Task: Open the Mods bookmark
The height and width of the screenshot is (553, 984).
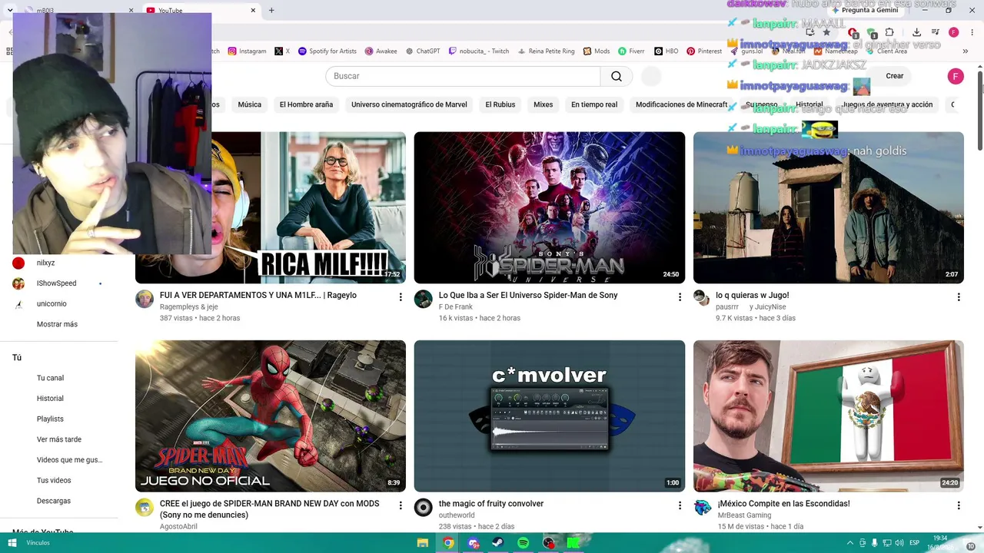Action: click(597, 51)
